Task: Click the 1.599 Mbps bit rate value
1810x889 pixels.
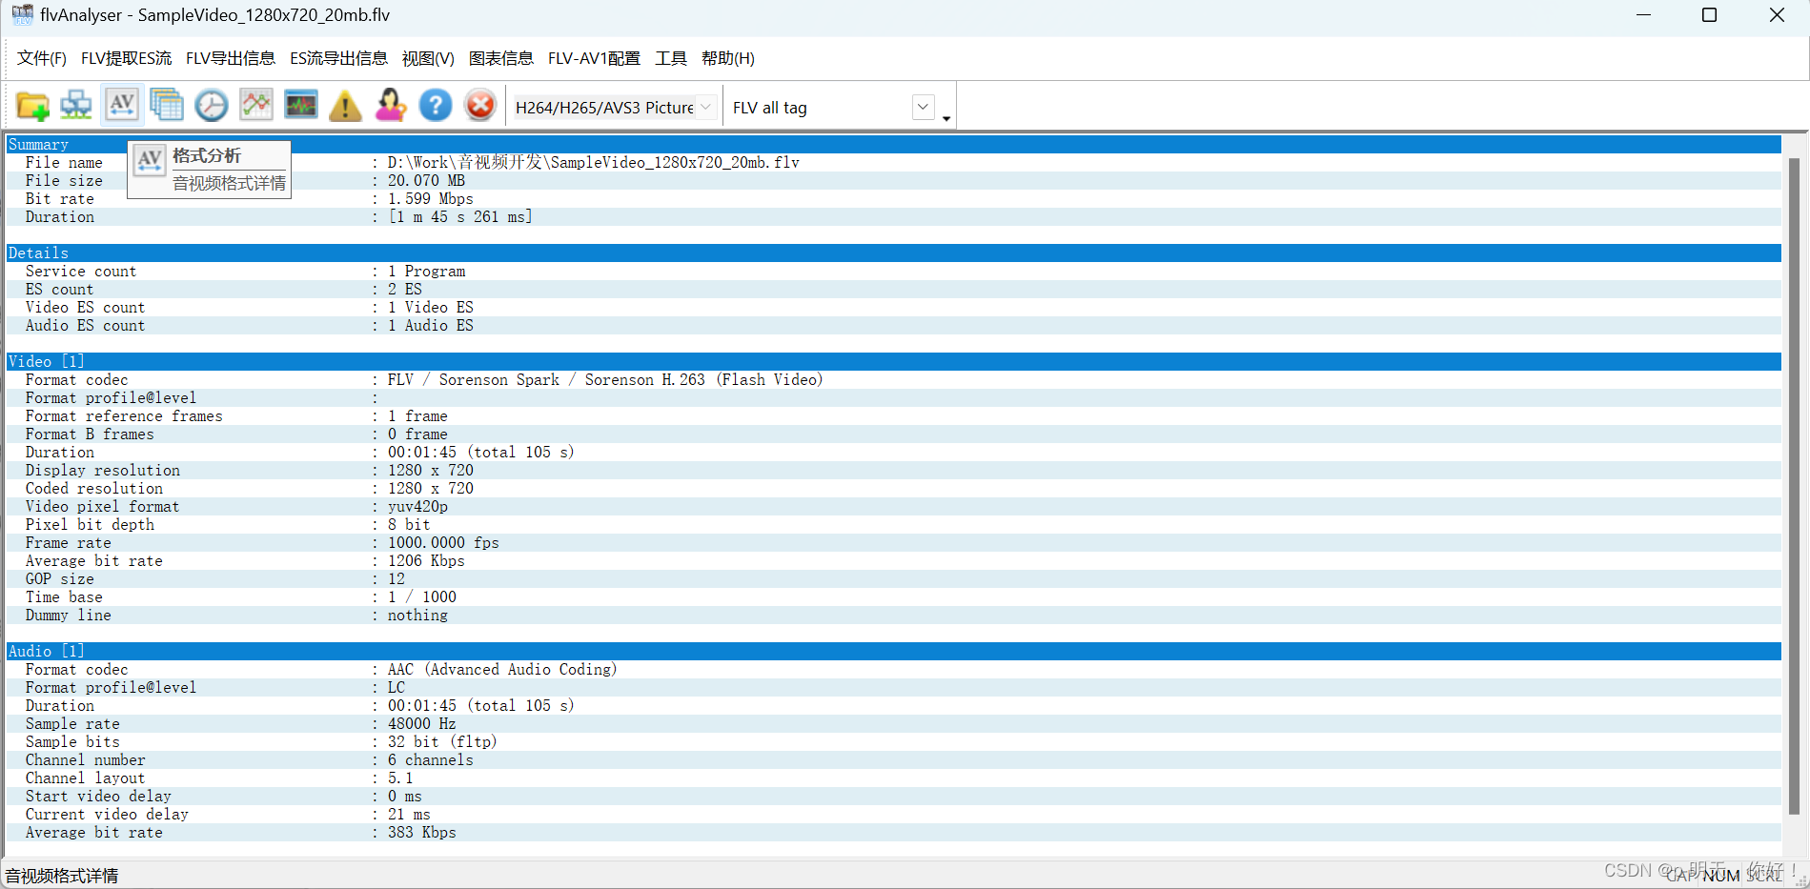Action: pos(430,198)
